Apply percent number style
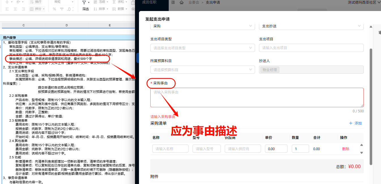This screenshot has height=184, width=381. 55,9
